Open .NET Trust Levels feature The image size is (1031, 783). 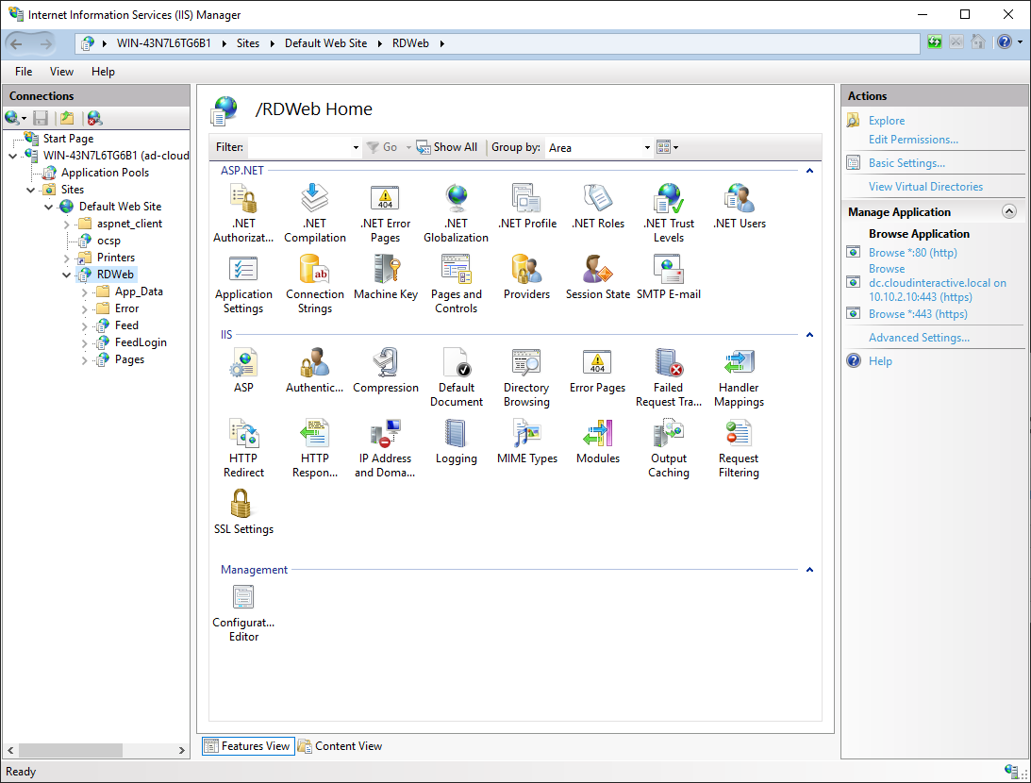click(x=668, y=213)
